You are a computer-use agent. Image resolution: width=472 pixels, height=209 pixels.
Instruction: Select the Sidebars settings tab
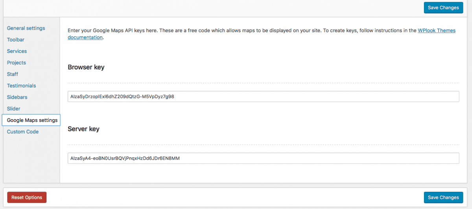pos(17,97)
